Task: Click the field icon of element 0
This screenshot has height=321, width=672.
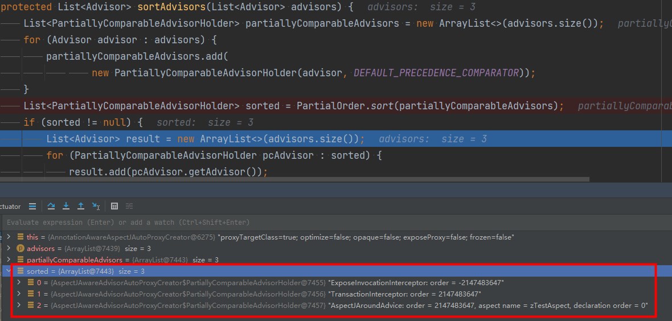Action: 31,282
